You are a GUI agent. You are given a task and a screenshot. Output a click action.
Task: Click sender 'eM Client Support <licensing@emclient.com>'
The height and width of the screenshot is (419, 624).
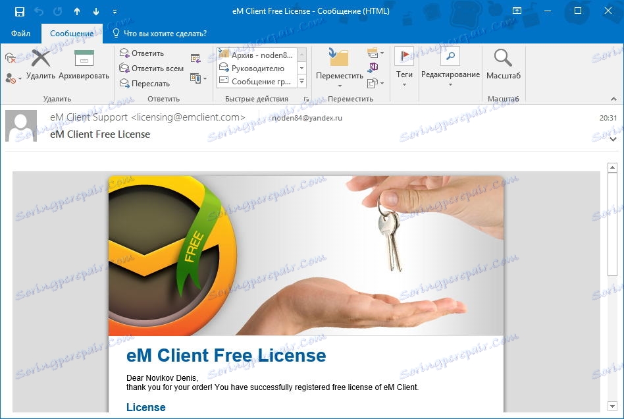(x=147, y=117)
